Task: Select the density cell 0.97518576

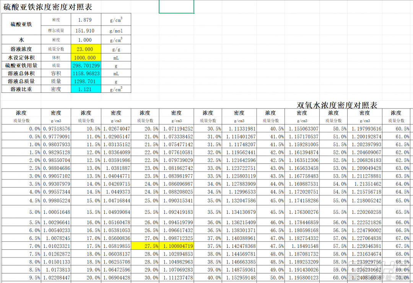Action: 56,129
